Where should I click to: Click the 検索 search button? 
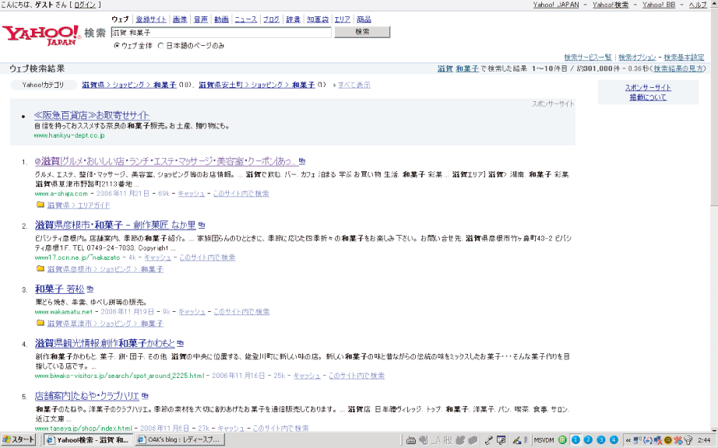pos(362,32)
